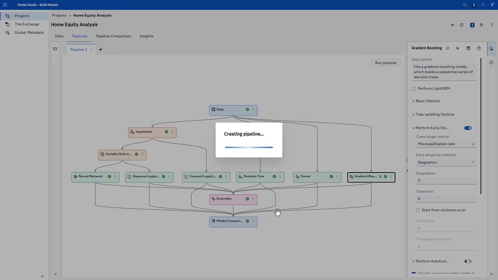
Task: Enable the Perform LightGBM checkbox
Action: 414,89
